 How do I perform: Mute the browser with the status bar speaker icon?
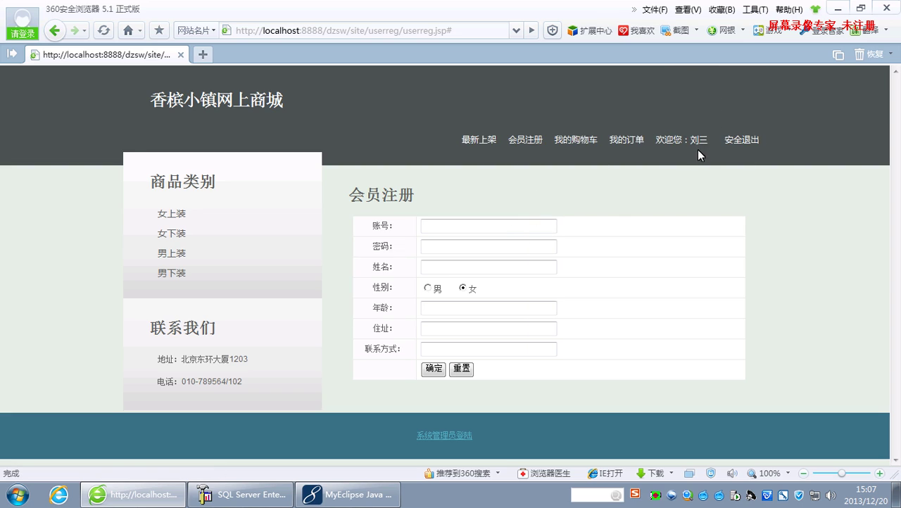click(732, 474)
